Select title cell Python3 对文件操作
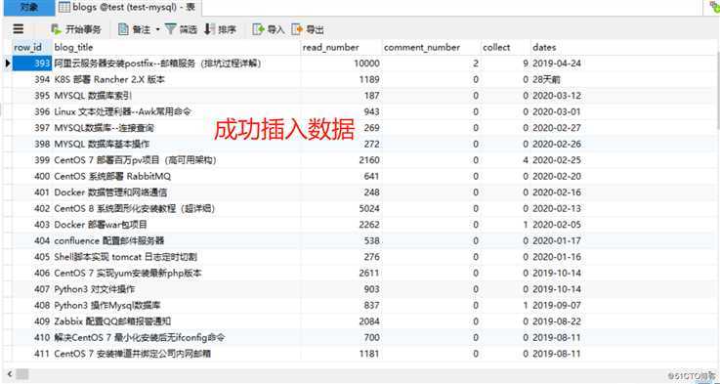The image size is (720, 384). [176, 289]
